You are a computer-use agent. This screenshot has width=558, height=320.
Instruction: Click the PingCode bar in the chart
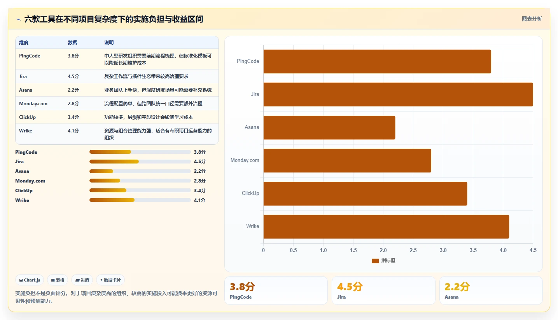377,61
